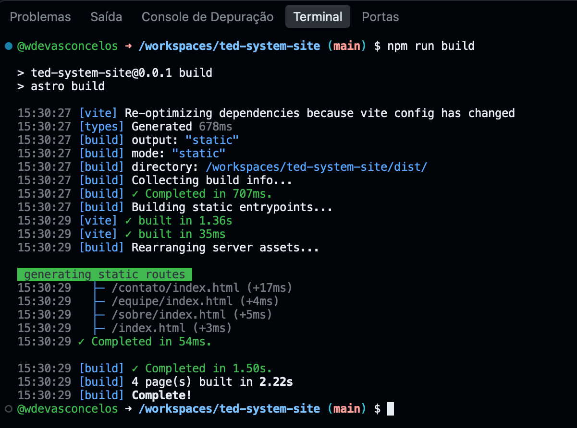Open Console de Depuração tab
577x428 pixels.
click(x=208, y=17)
